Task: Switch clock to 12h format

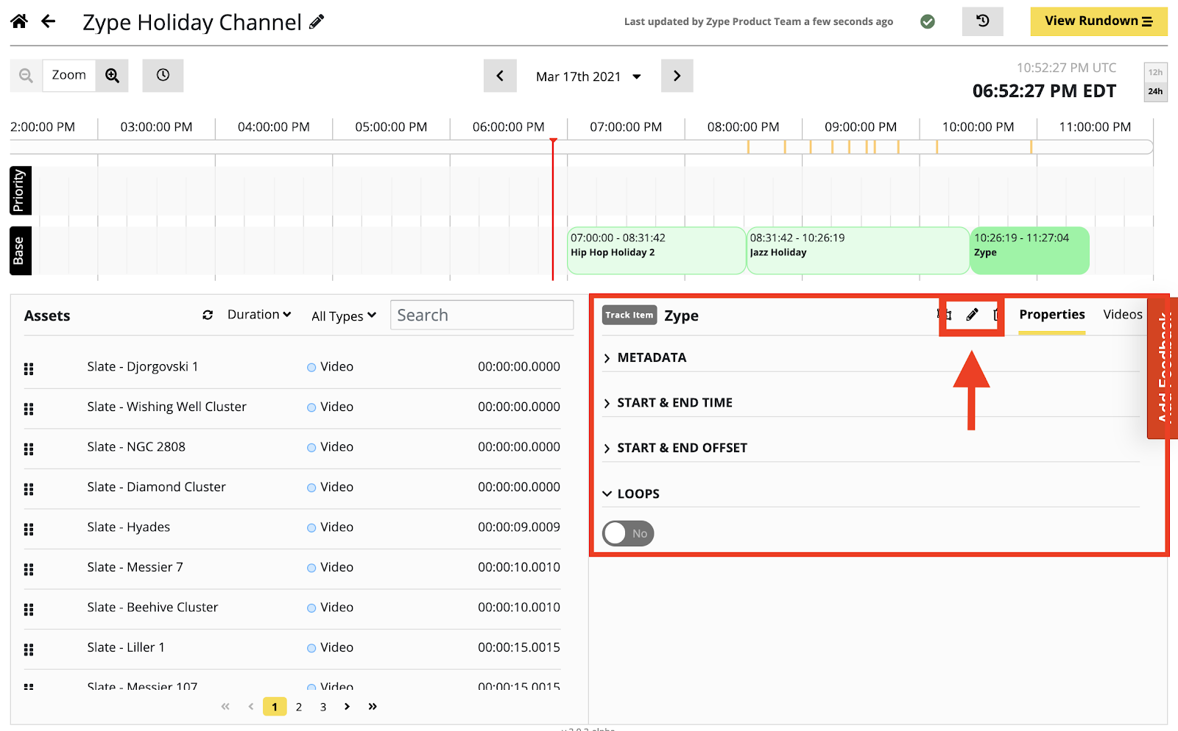Action: [x=1155, y=72]
